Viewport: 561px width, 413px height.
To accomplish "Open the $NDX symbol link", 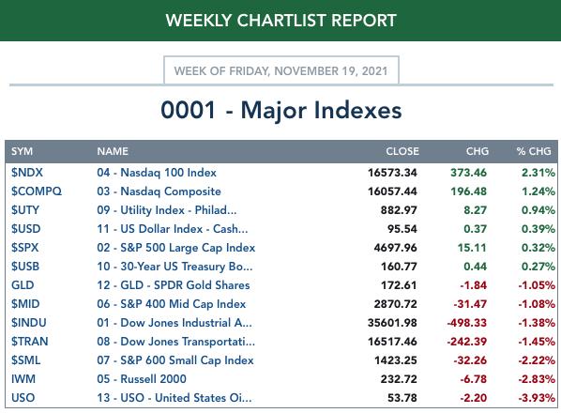I will click(27, 173).
